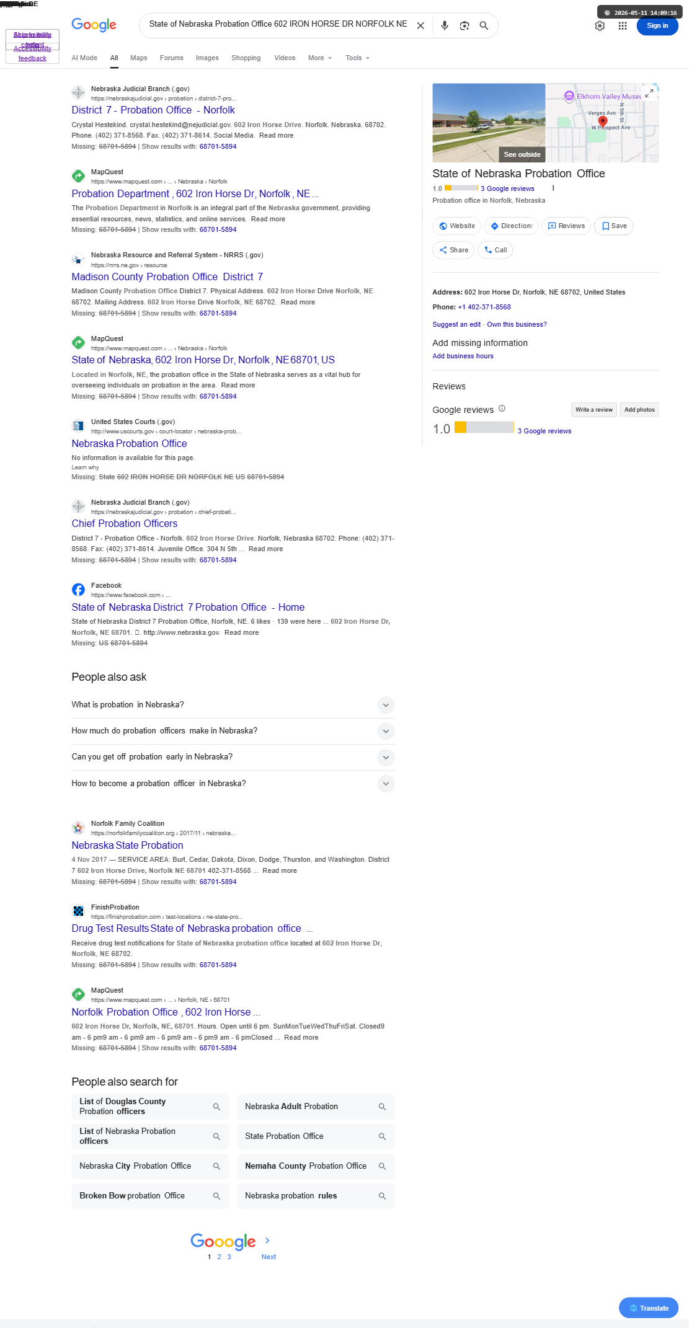Switch to the Maps tab
Image resolution: width=697 pixels, height=1328 pixels.
tap(139, 58)
